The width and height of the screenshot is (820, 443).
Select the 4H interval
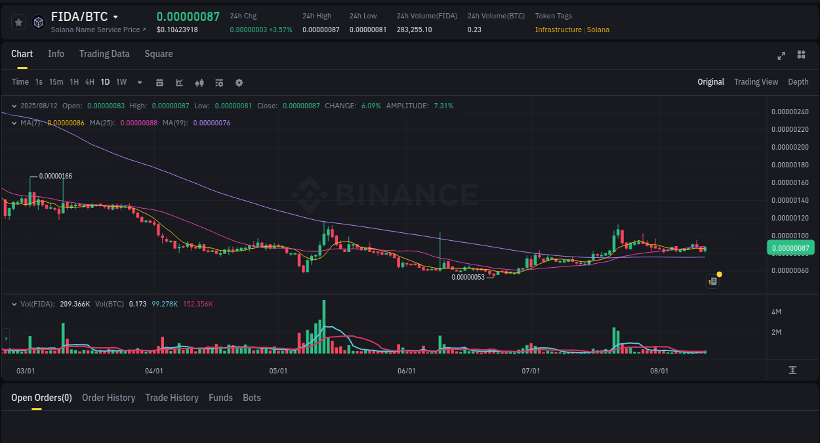tap(90, 82)
